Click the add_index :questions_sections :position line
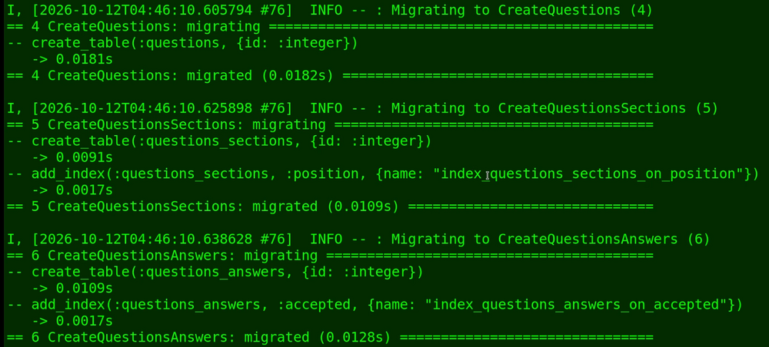This screenshot has width=769, height=347. [x=383, y=173]
